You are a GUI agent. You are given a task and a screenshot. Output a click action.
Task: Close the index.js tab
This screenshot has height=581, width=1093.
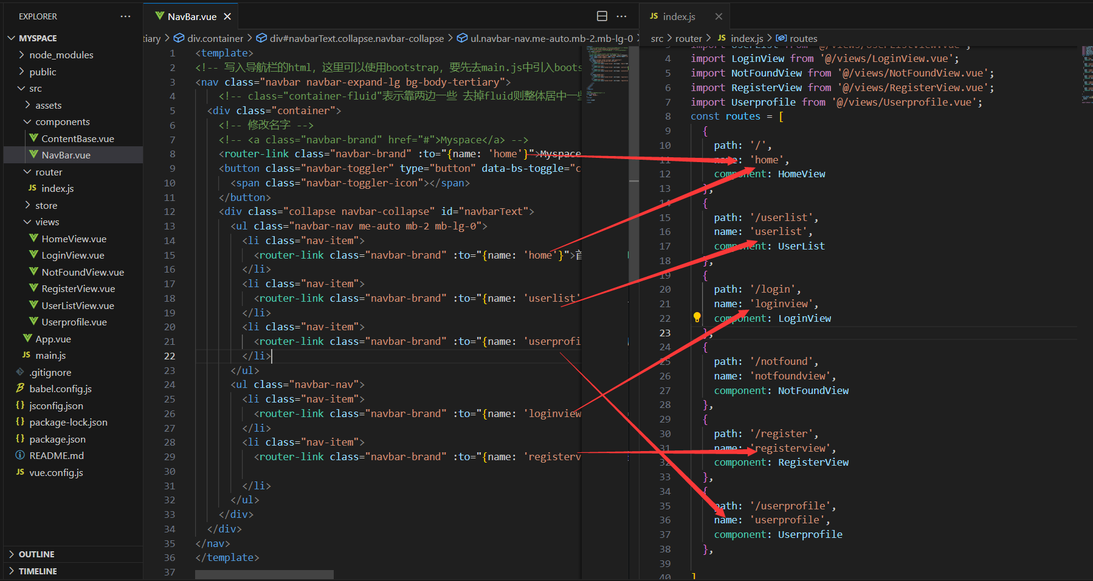click(719, 16)
